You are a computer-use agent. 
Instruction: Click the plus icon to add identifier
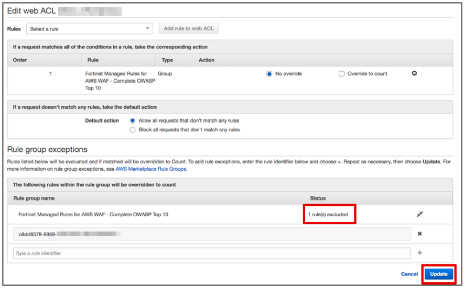419,253
